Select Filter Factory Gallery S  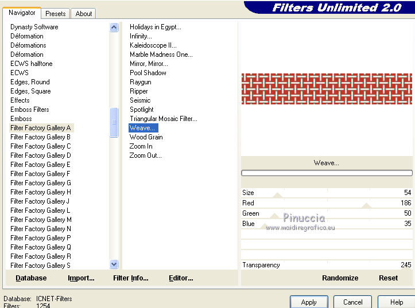40,265
